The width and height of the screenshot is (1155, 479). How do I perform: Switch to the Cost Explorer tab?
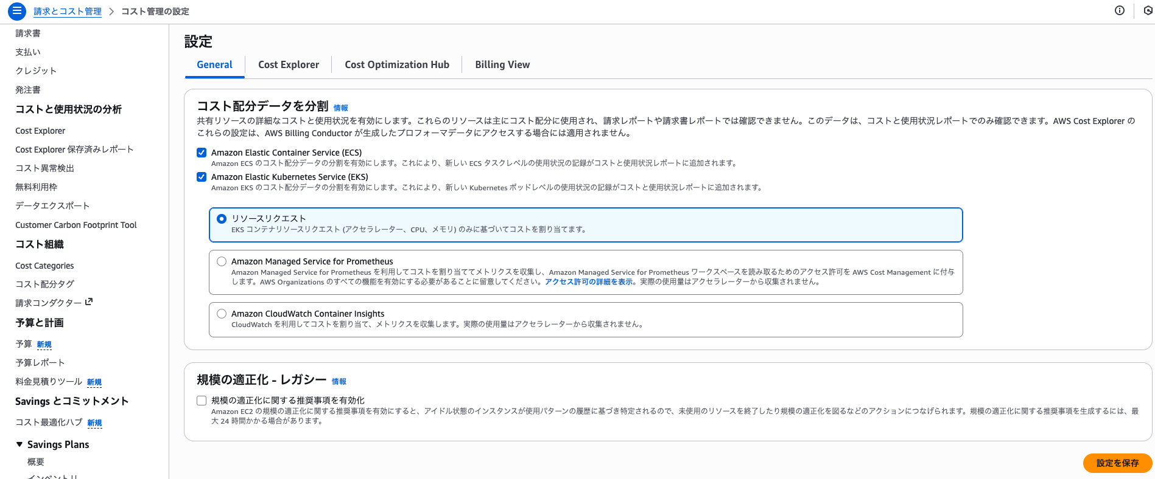point(289,64)
